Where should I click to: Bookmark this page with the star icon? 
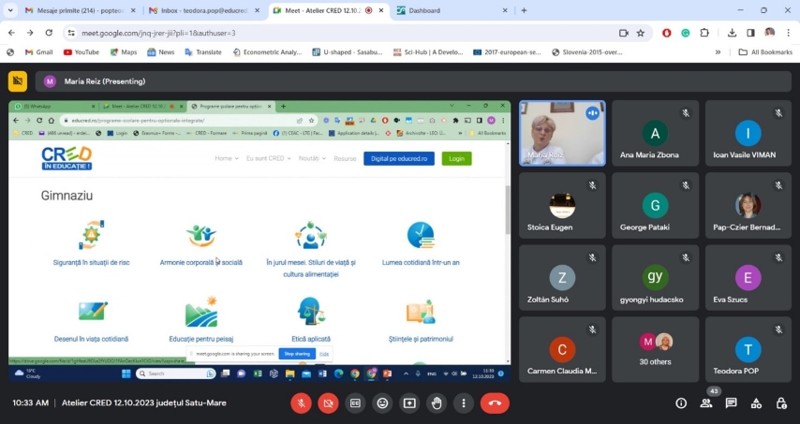pos(641,33)
